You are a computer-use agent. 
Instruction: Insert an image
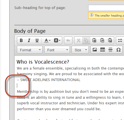tap(95, 50)
